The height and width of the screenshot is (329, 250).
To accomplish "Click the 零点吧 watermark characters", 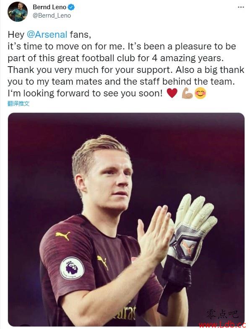I will (222, 314).
